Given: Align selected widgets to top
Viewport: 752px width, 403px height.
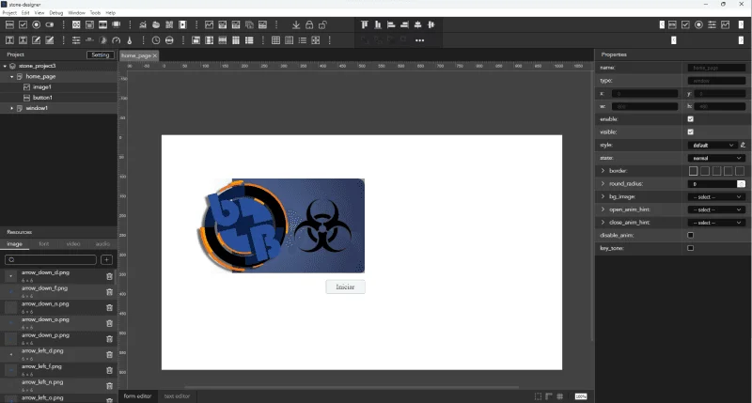Looking at the screenshot, I should tap(365, 24).
